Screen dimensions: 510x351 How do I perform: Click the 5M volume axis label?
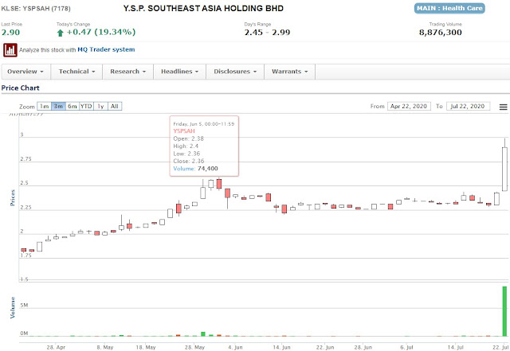pos(24,305)
